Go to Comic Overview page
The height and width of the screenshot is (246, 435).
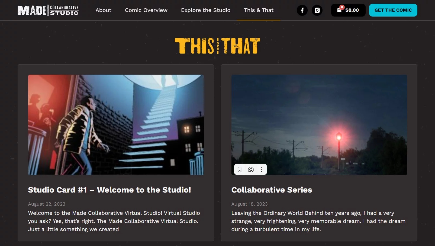point(146,10)
